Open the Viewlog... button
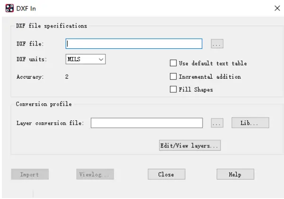Image resolution: width=284 pixels, height=199 pixels. tap(95, 174)
